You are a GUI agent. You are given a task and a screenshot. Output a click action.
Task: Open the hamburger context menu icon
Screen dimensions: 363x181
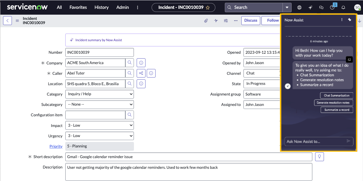click(17, 20)
